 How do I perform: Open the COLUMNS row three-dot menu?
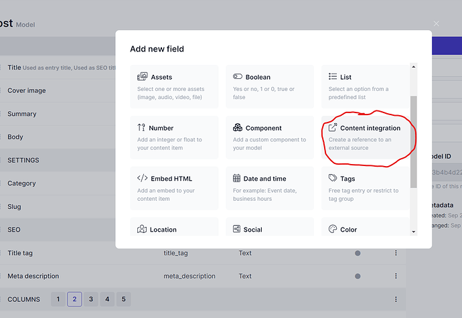(396, 299)
